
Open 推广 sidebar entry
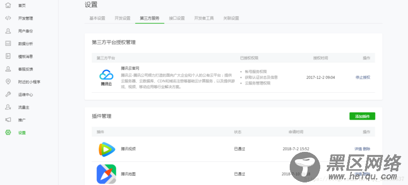(22, 120)
